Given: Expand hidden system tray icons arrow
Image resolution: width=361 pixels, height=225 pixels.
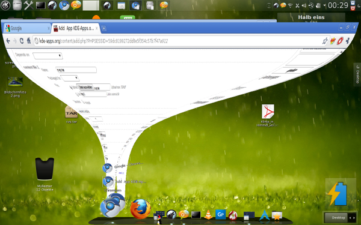Looking at the screenshot, I should (x=324, y=5).
